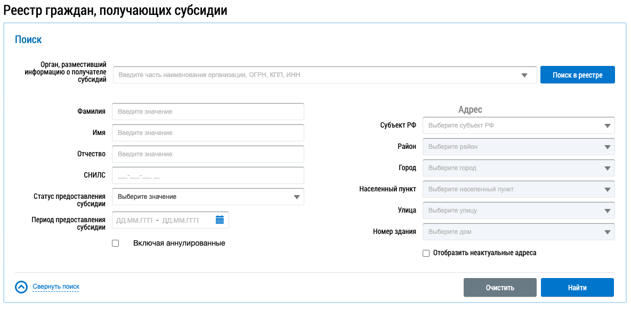The image size is (631, 311).
Task: Enable 'Отобразить неактуальные адреса' checkbox
Action: click(x=426, y=254)
